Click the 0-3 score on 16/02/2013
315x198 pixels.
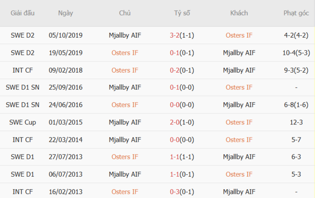coord(175,192)
